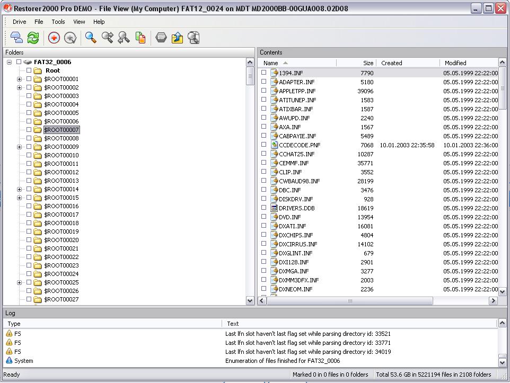Viewport: 510px width, 383px height.
Task: Expand the $ROOT00002 folder
Action: [x=20, y=87]
